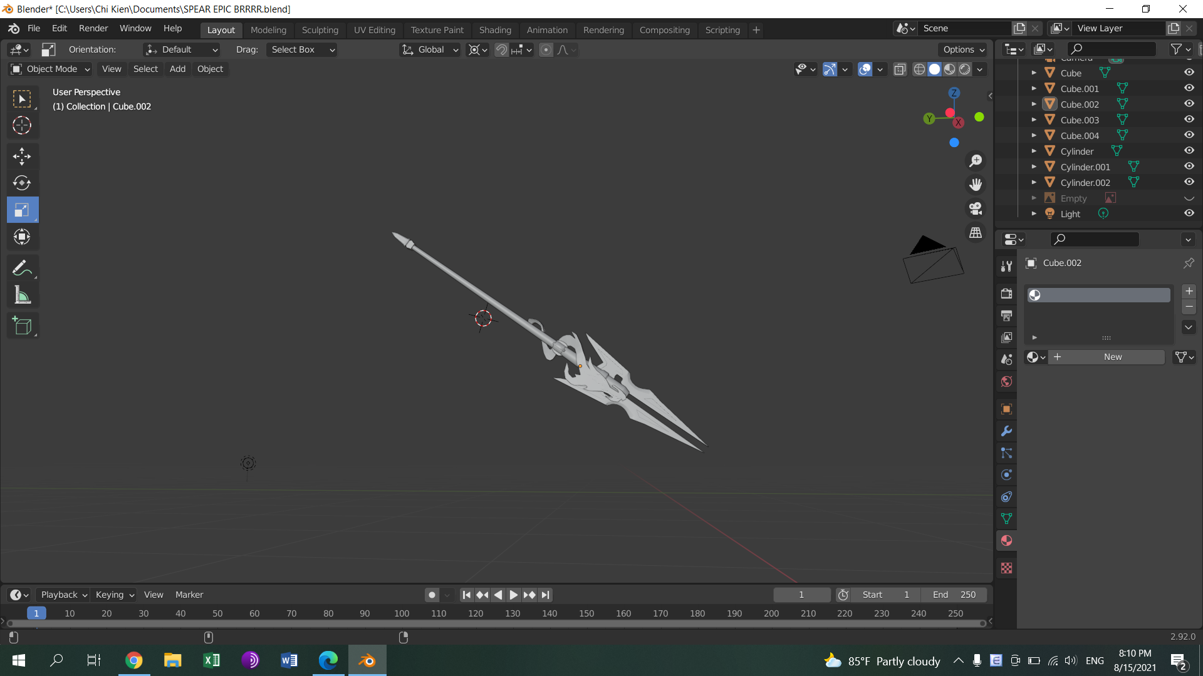Activate the Annotate pencil tool
The image size is (1203, 676).
(x=22, y=269)
